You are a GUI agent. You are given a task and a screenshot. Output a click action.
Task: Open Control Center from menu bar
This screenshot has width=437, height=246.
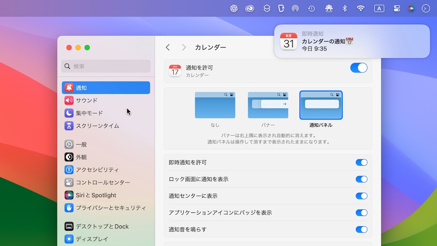397,9
